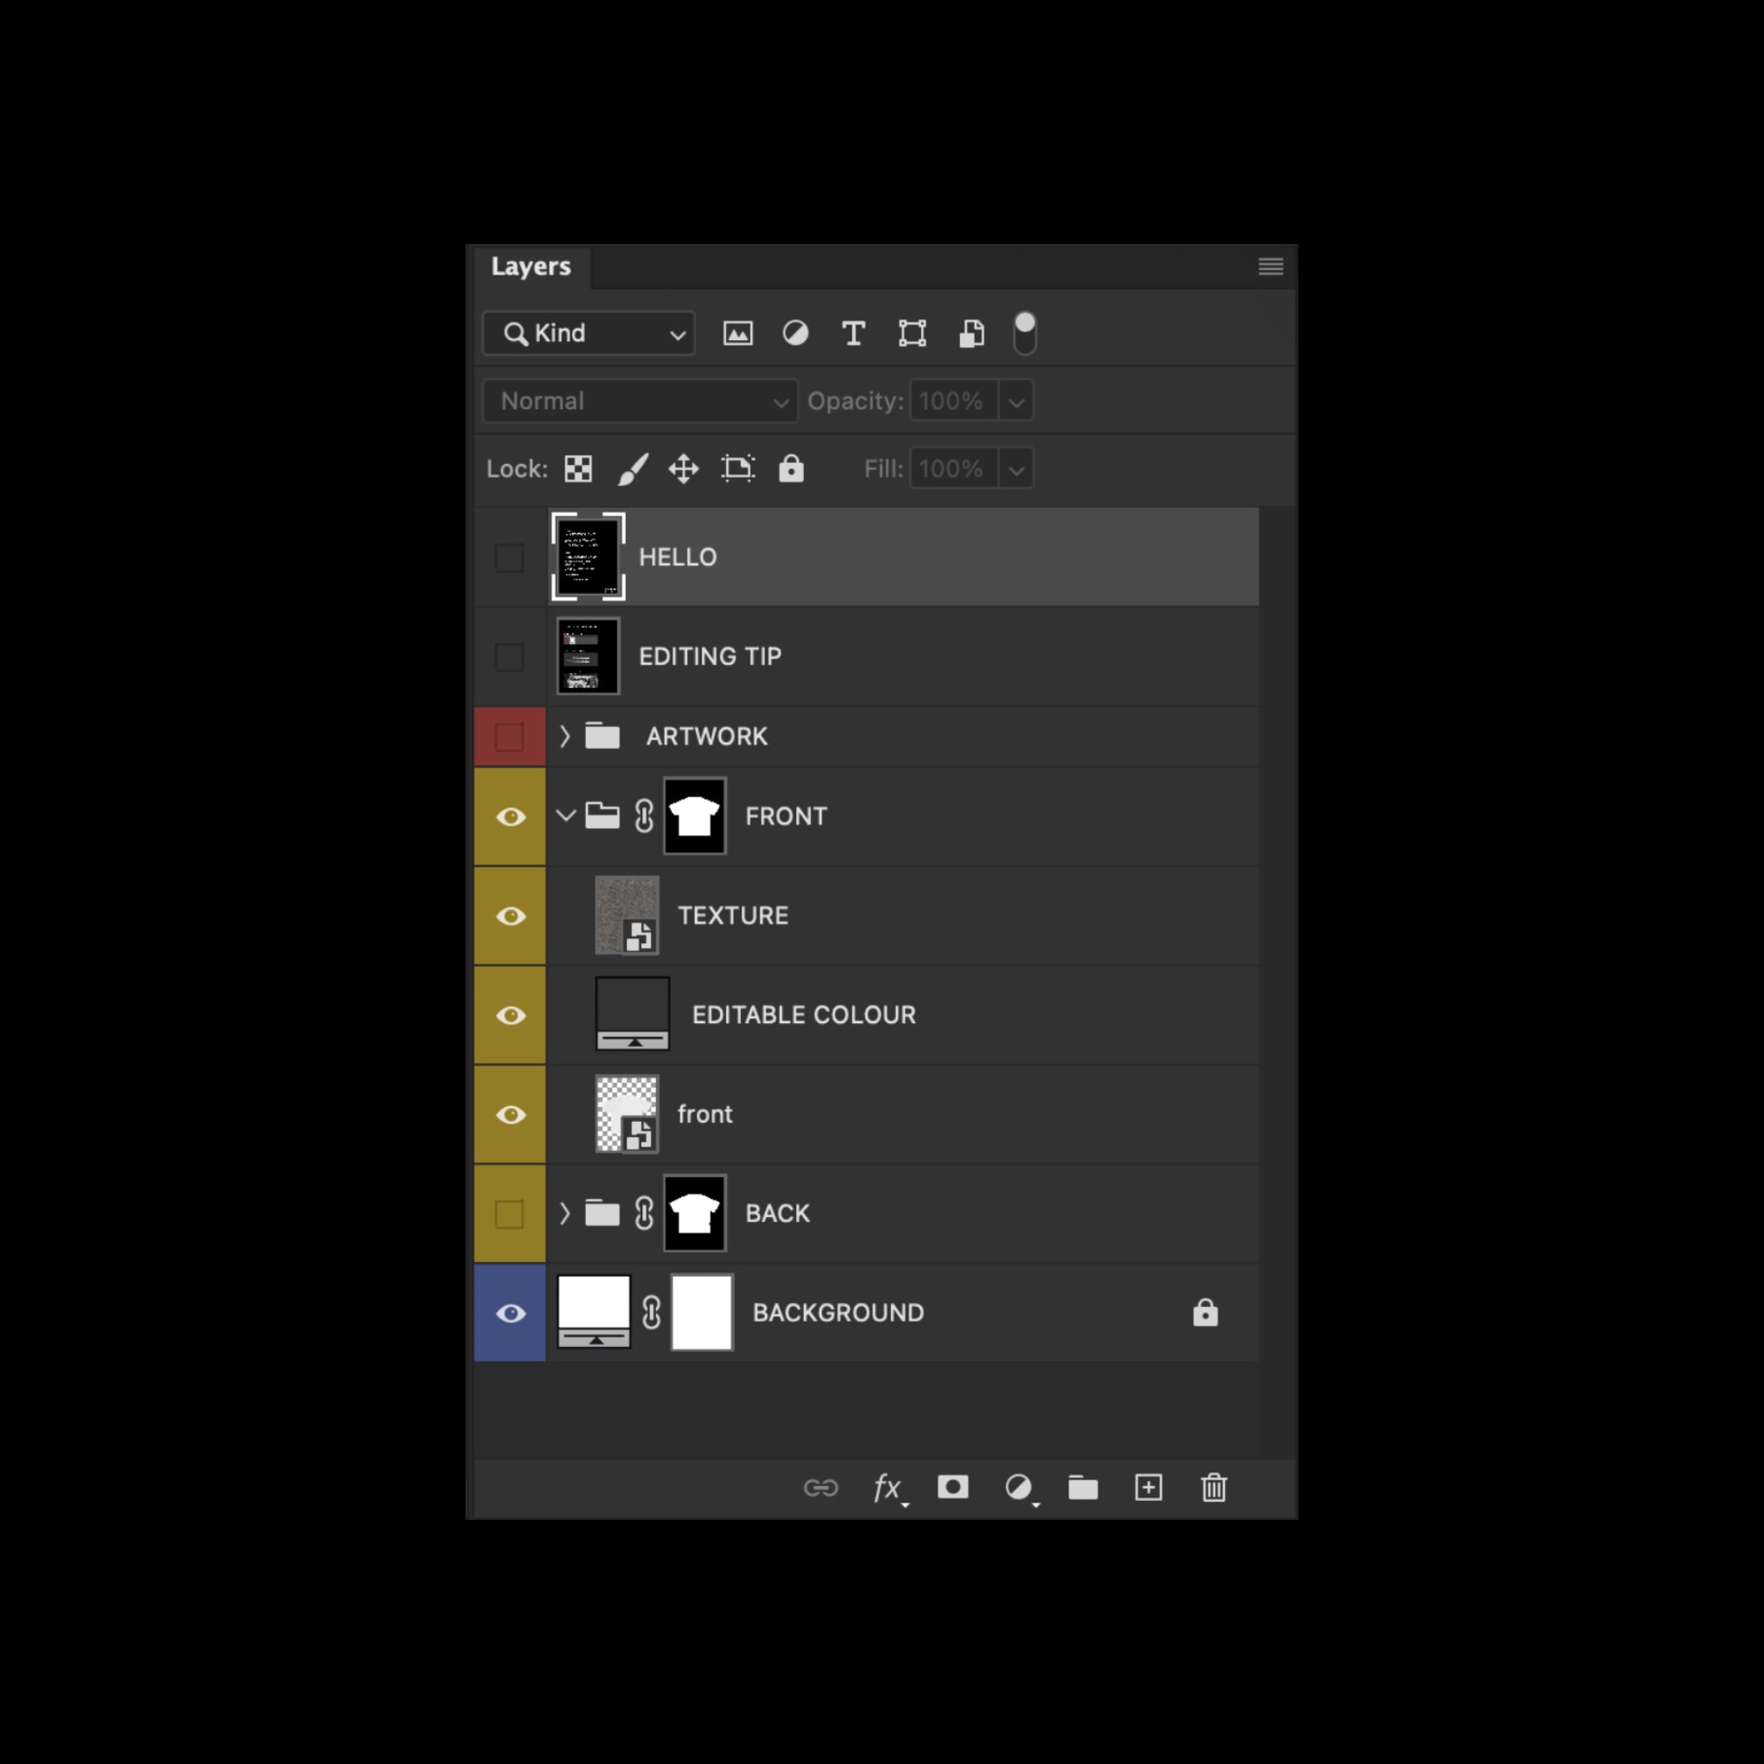
Task: Filter for type layers icon
Action: (x=853, y=333)
